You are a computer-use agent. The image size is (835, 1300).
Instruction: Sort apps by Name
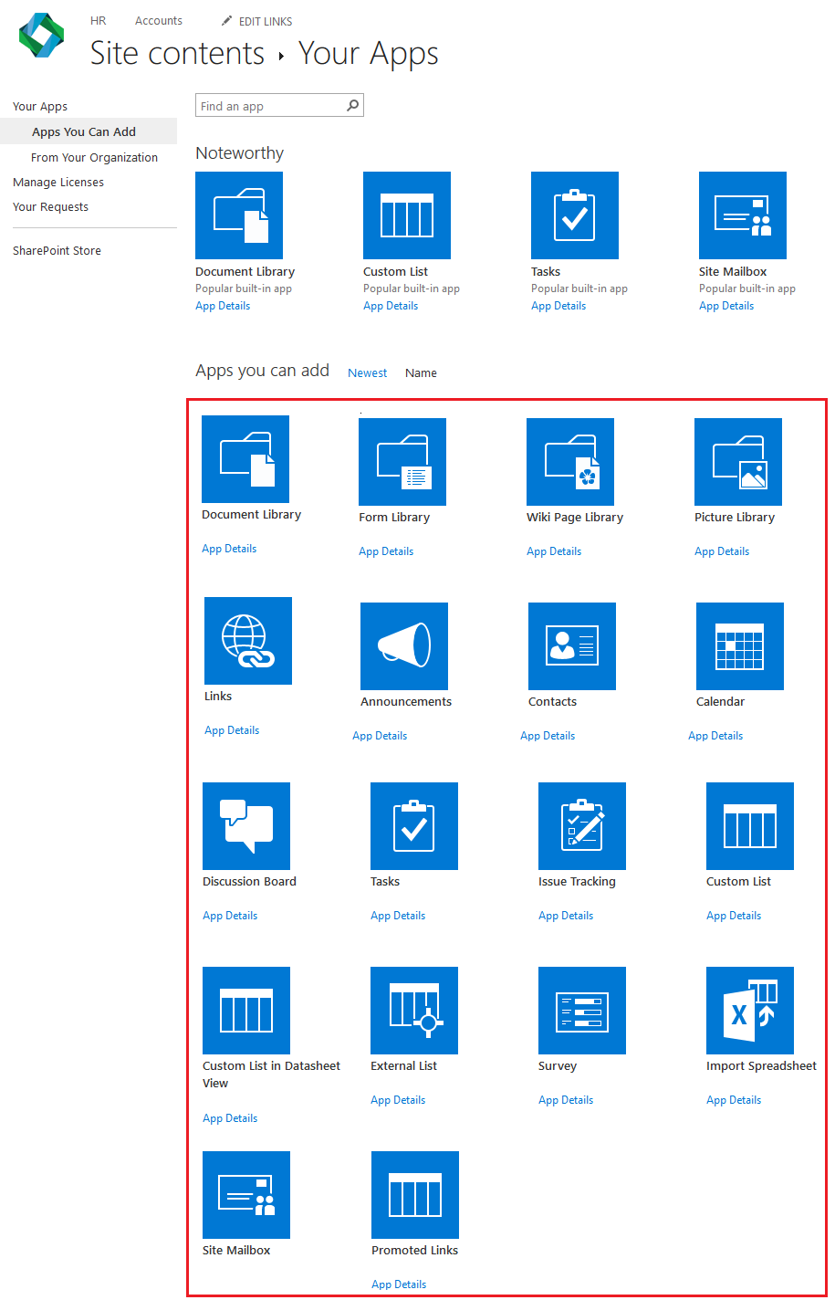click(421, 372)
